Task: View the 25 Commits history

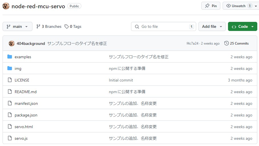Action: click(236, 43)
